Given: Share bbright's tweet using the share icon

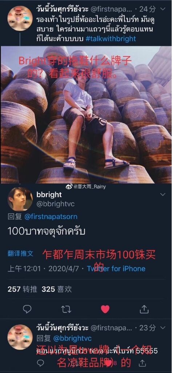Looking at the screenshot, I should click(x=144, y=309).
